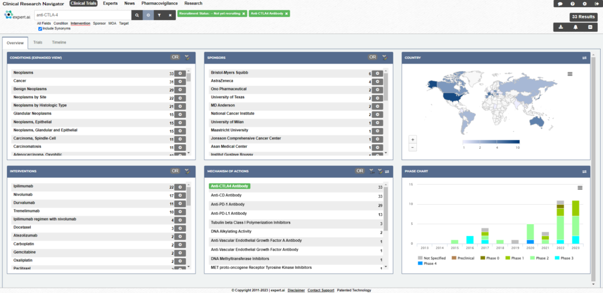Add Ipilimumab intervention plus button
This screenshot has height=293, width=603.
point(180,187)
